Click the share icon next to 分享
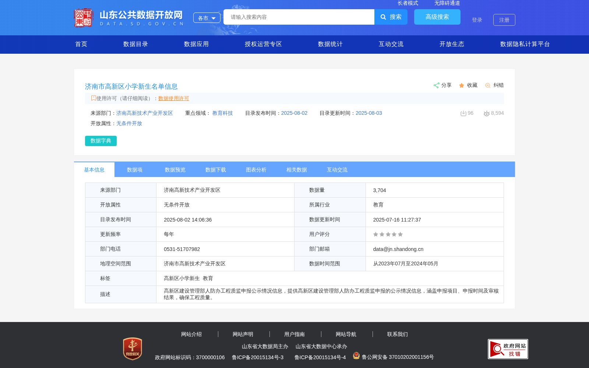Viewport: 589px width, 368px height. [x=437, y=85]
